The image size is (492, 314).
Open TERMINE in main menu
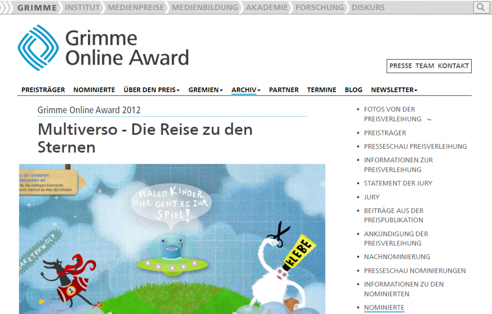(x=321, y=90)
